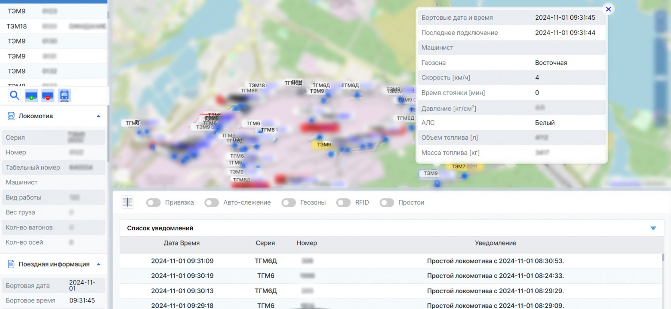Click the magnifier search icon
Image resolution: width=671 pixels, height=309 pixels.
point(15,95)
